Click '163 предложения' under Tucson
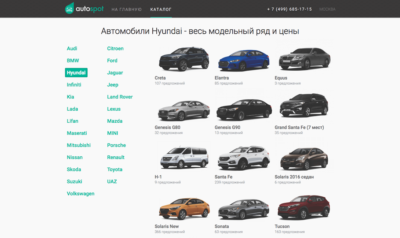The height and width of the screenshot is (238, 400). [x=290, y=232]
